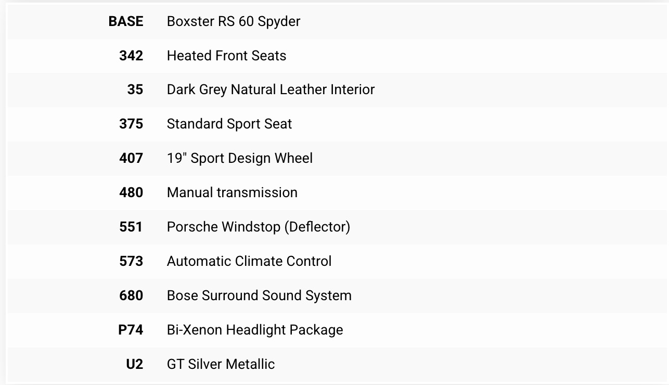Select 19" Sport Design Wheel entry
The width and height of the screenshot is (669, 385).
point(240,158)
